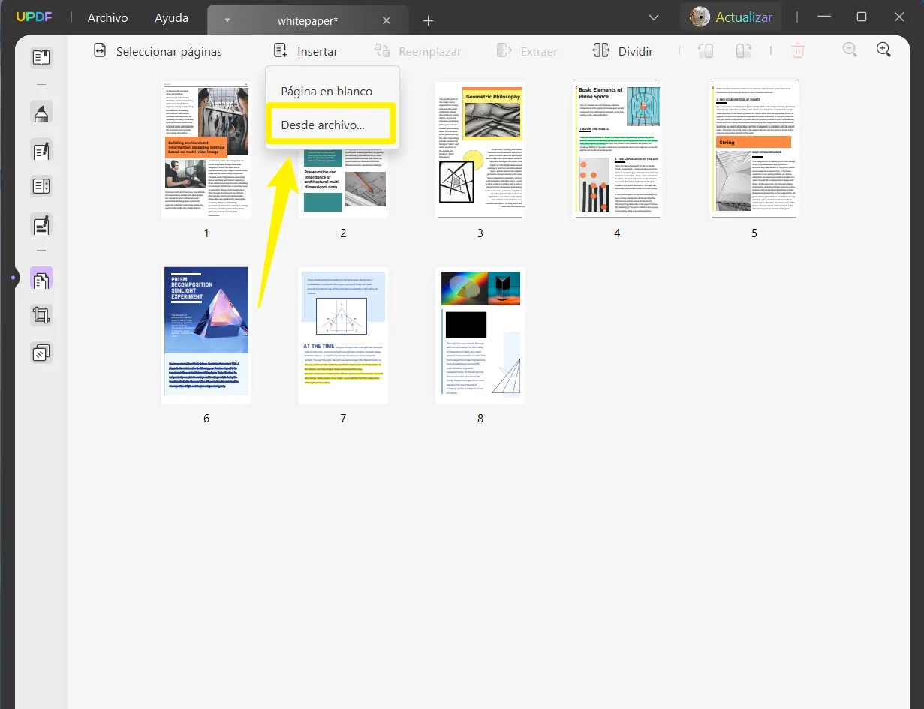Click the Dividir split icon

600,50
